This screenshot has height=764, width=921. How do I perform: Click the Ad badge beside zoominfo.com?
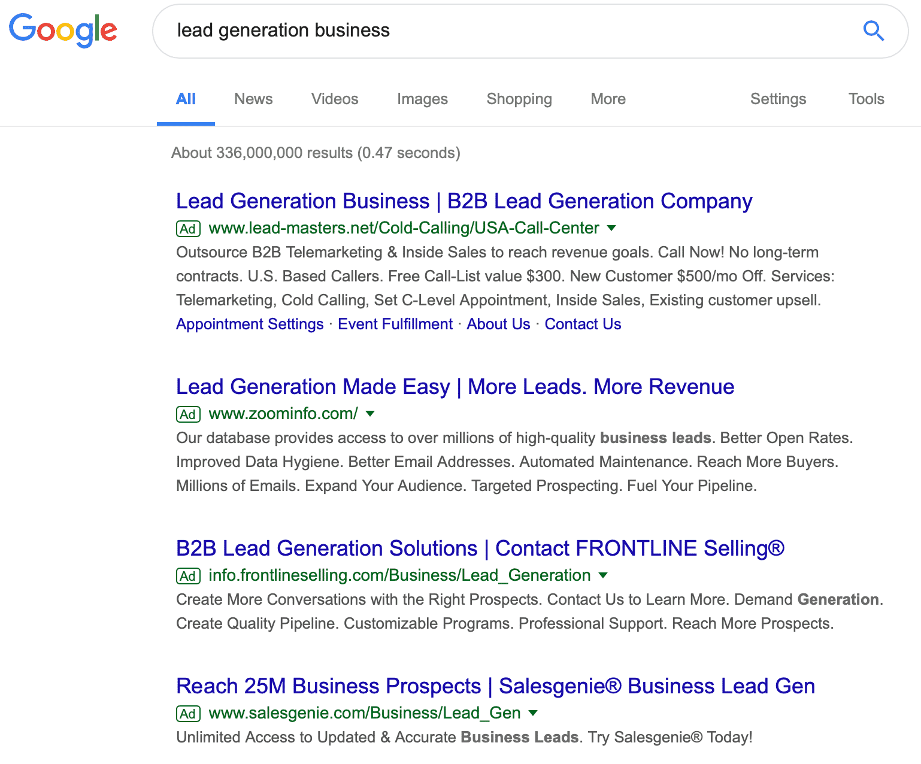pyautogui.click(x=188, y=414)
